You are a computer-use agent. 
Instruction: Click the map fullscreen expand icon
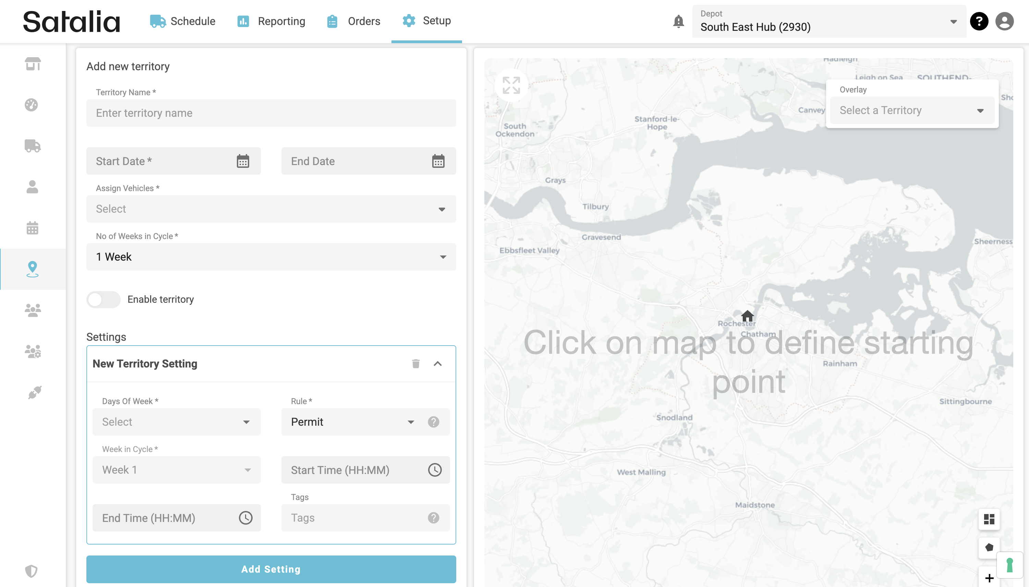(511, 85)
